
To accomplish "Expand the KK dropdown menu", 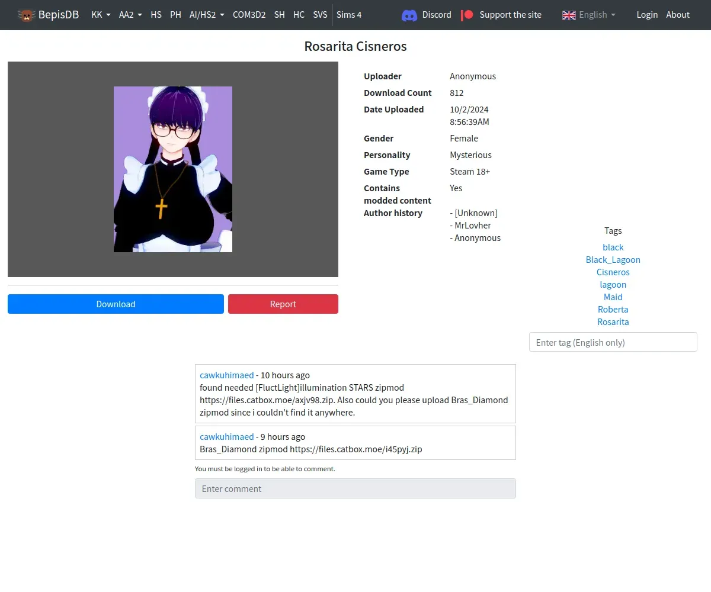I will point(101,15).
